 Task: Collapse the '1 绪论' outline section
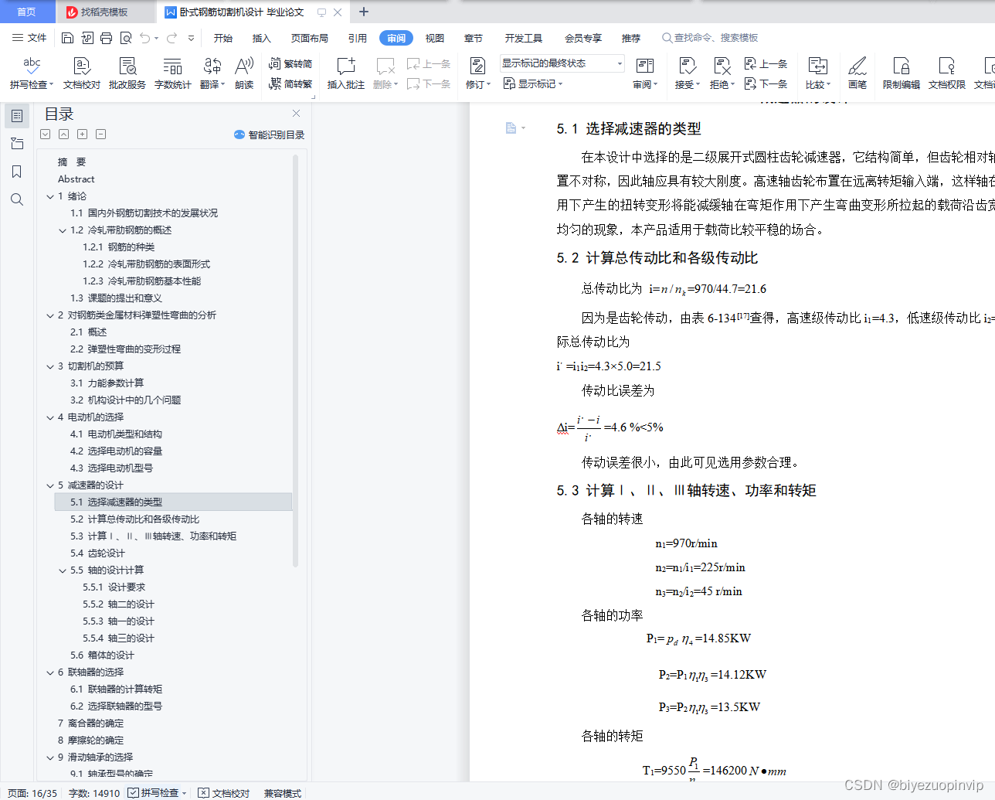(50, 196)
